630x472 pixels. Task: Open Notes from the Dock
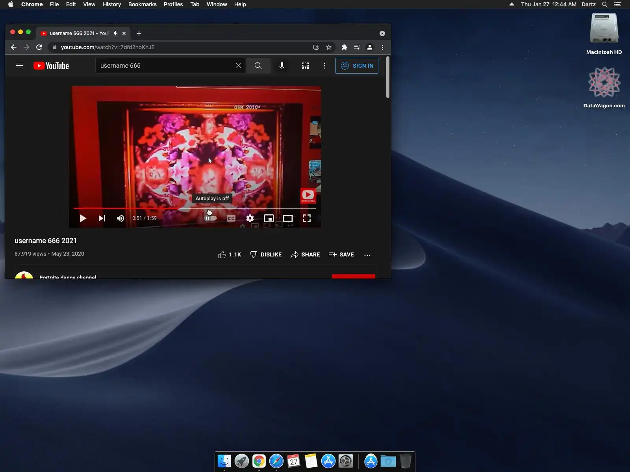click(x=311, y=461)
